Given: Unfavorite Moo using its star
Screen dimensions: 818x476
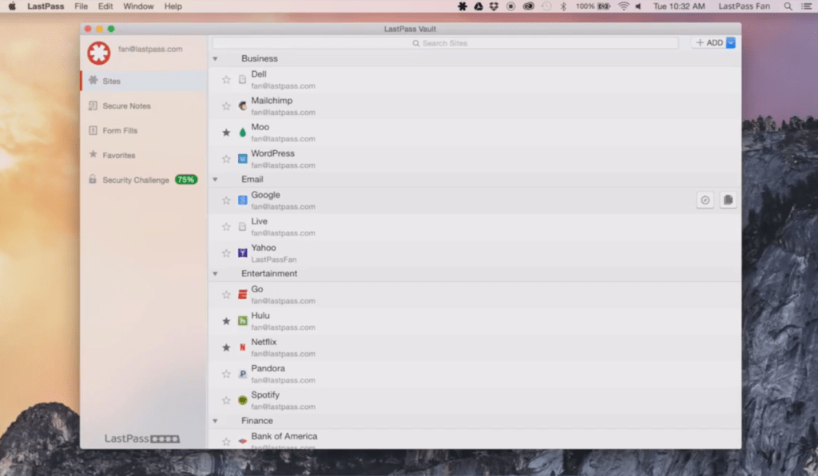Looking at the screenshot, I should (226, 133).
